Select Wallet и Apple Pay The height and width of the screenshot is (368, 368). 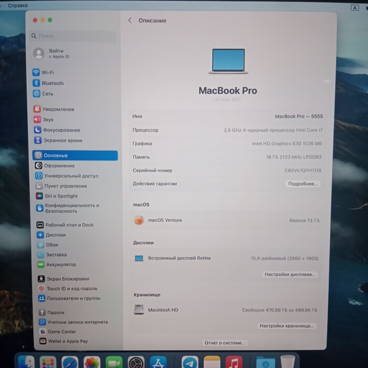tap(64, 341)
